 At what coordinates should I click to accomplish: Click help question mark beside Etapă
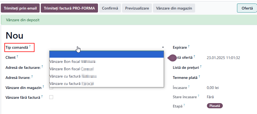click(x=184, y=105)
